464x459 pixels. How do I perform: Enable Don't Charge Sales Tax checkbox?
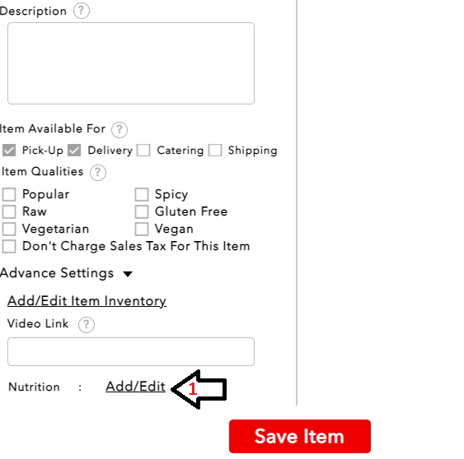pyautogui.click(x=9, y=247)
